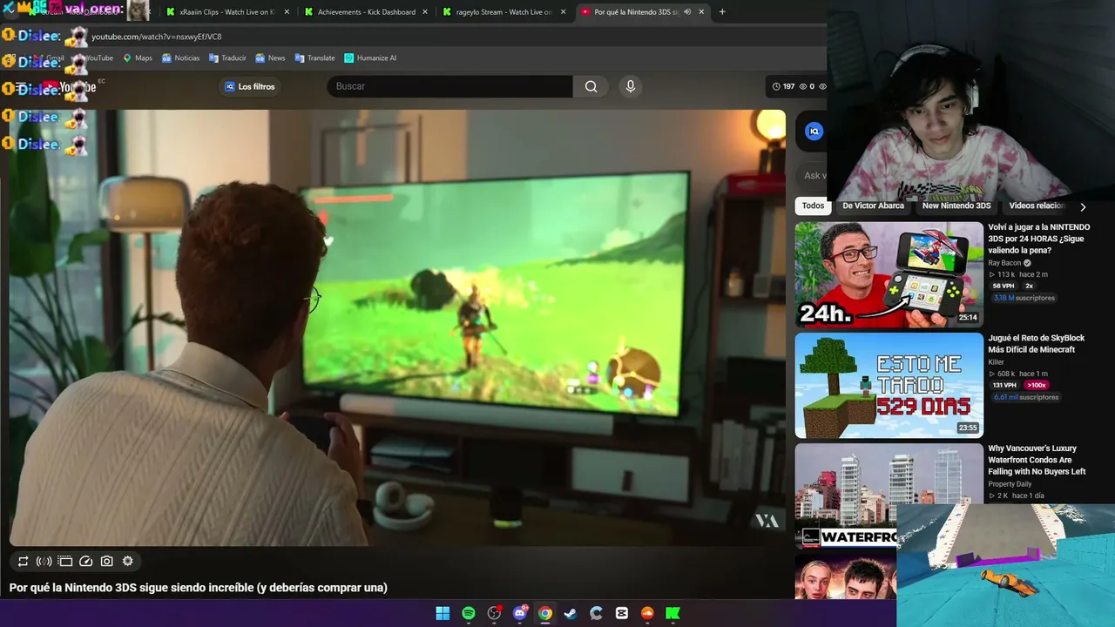
Task: Click the magnifier search button
Action: (591, 86)
